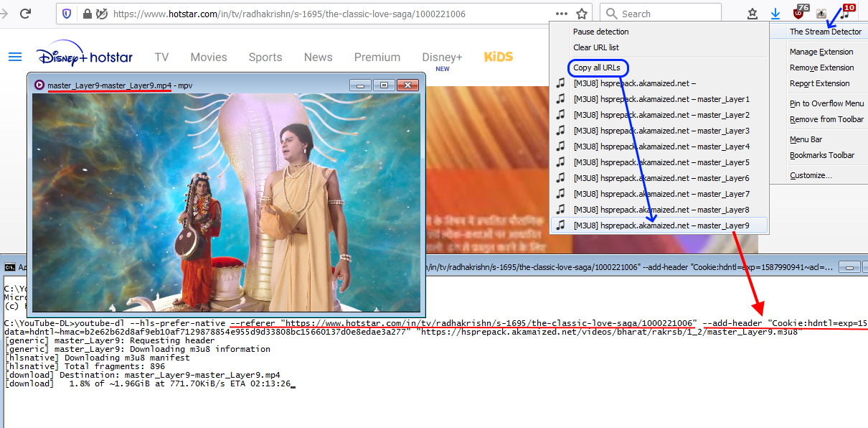Open the Movies section on Hotstar

(209, 57)
